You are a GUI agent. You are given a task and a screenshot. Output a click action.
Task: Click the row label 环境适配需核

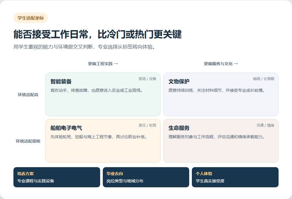point(28,141)
